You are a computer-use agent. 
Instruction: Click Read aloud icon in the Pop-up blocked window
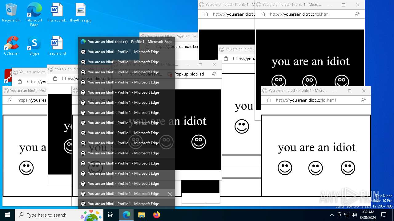pyautogui.click(x=214, y=74)
